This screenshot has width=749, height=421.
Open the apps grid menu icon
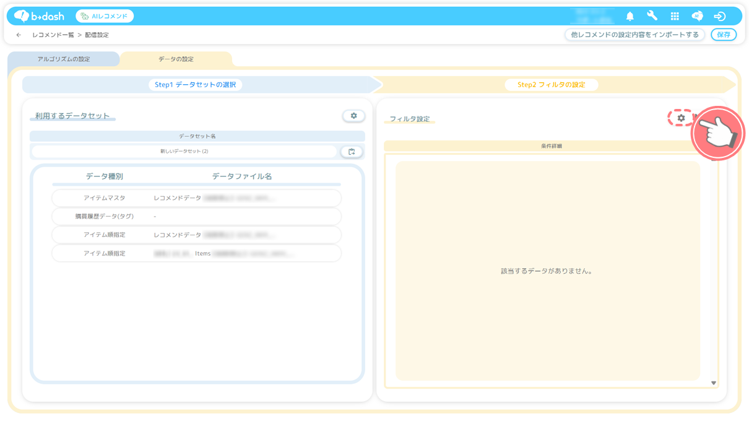pyautogui.click(x=675, y=16)
